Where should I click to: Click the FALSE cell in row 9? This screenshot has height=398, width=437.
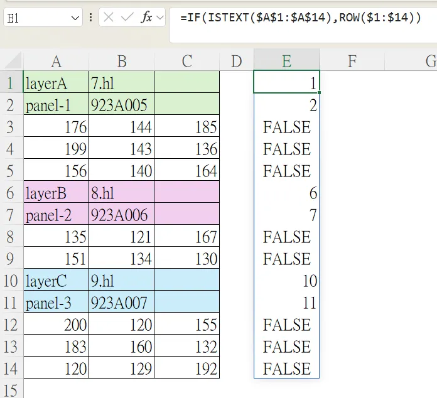pos(286,258)
